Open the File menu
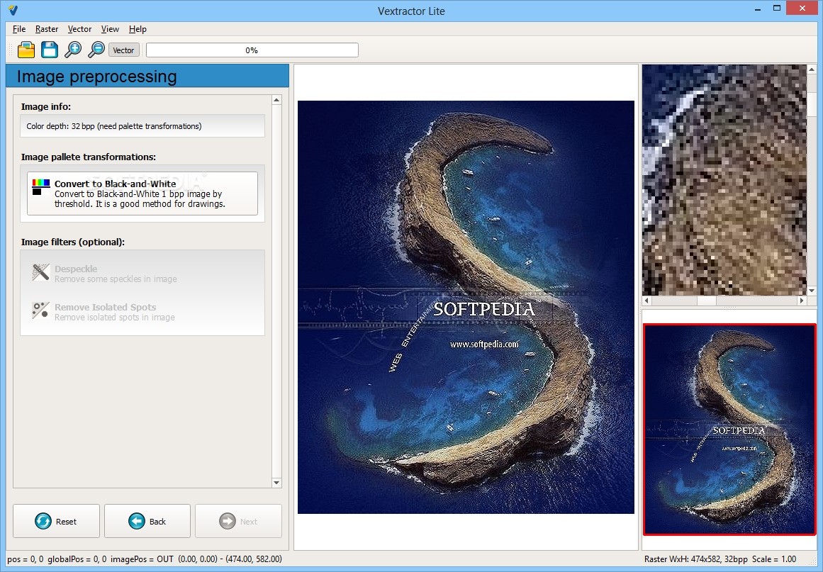The width and height of the screenshot is (823, 572). [x=19, y=29]
